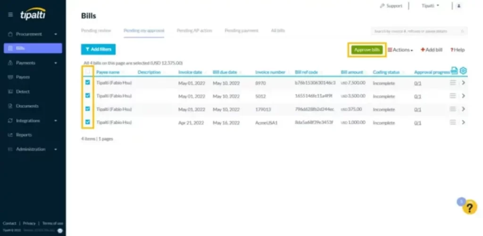Open Detect in the sidebar
The image size is (483, 236).
23,92
